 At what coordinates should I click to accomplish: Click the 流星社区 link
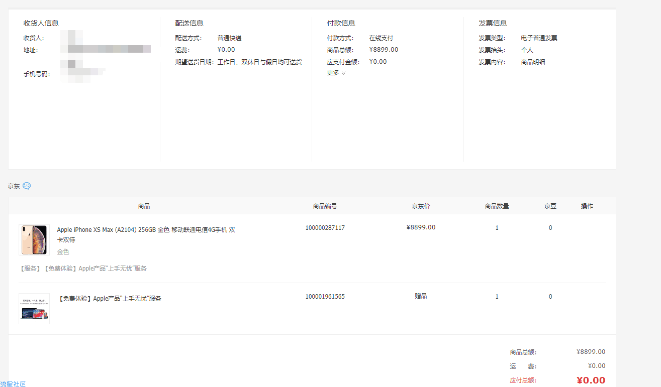click(x=13, y=384)
